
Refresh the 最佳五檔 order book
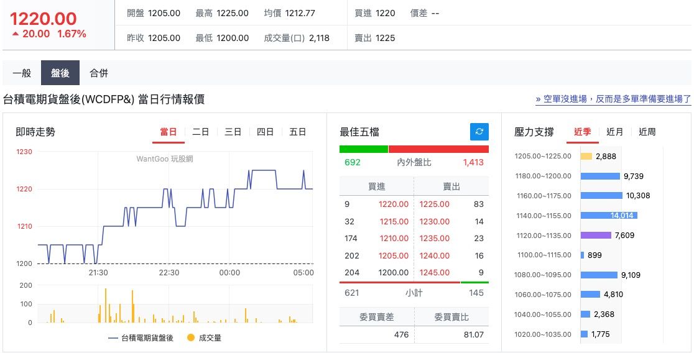click(x=479, y=132)
